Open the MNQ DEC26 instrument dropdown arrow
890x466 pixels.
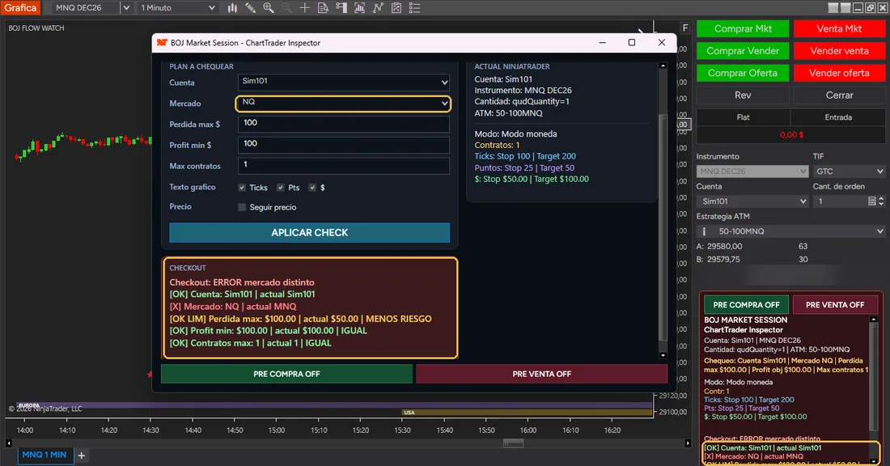(x=126, y=8)
